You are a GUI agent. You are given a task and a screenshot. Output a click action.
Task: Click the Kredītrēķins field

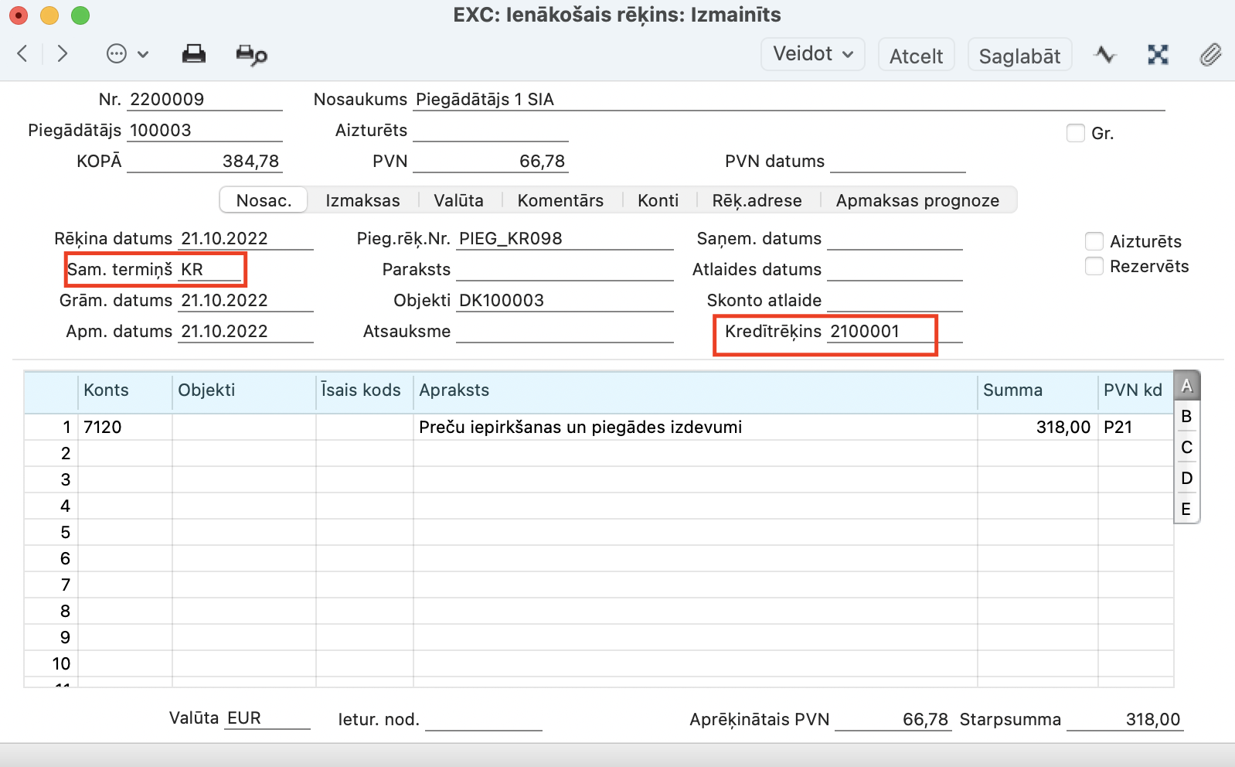881,332
